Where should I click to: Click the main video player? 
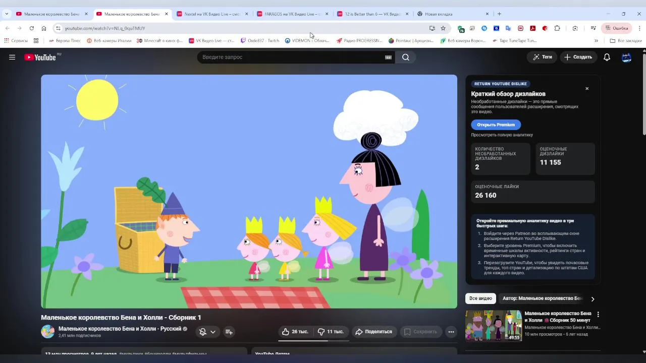[249, 192]
